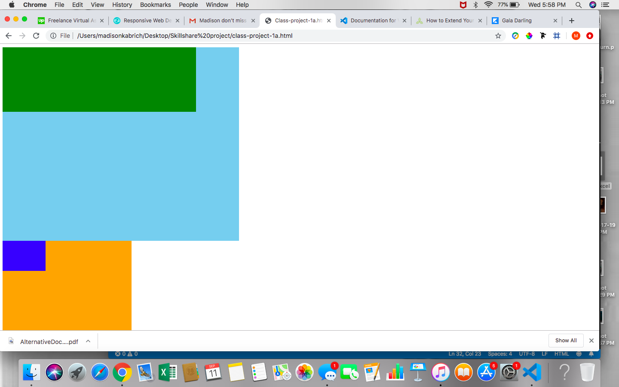The height and width of the screenshot is (387, 619).
Task: Open the Chrome profile avatar M
Action: pyautogui.click(x=576, y=36)
